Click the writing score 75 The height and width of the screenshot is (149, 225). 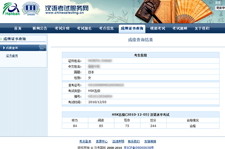click(x=127, y=126)
